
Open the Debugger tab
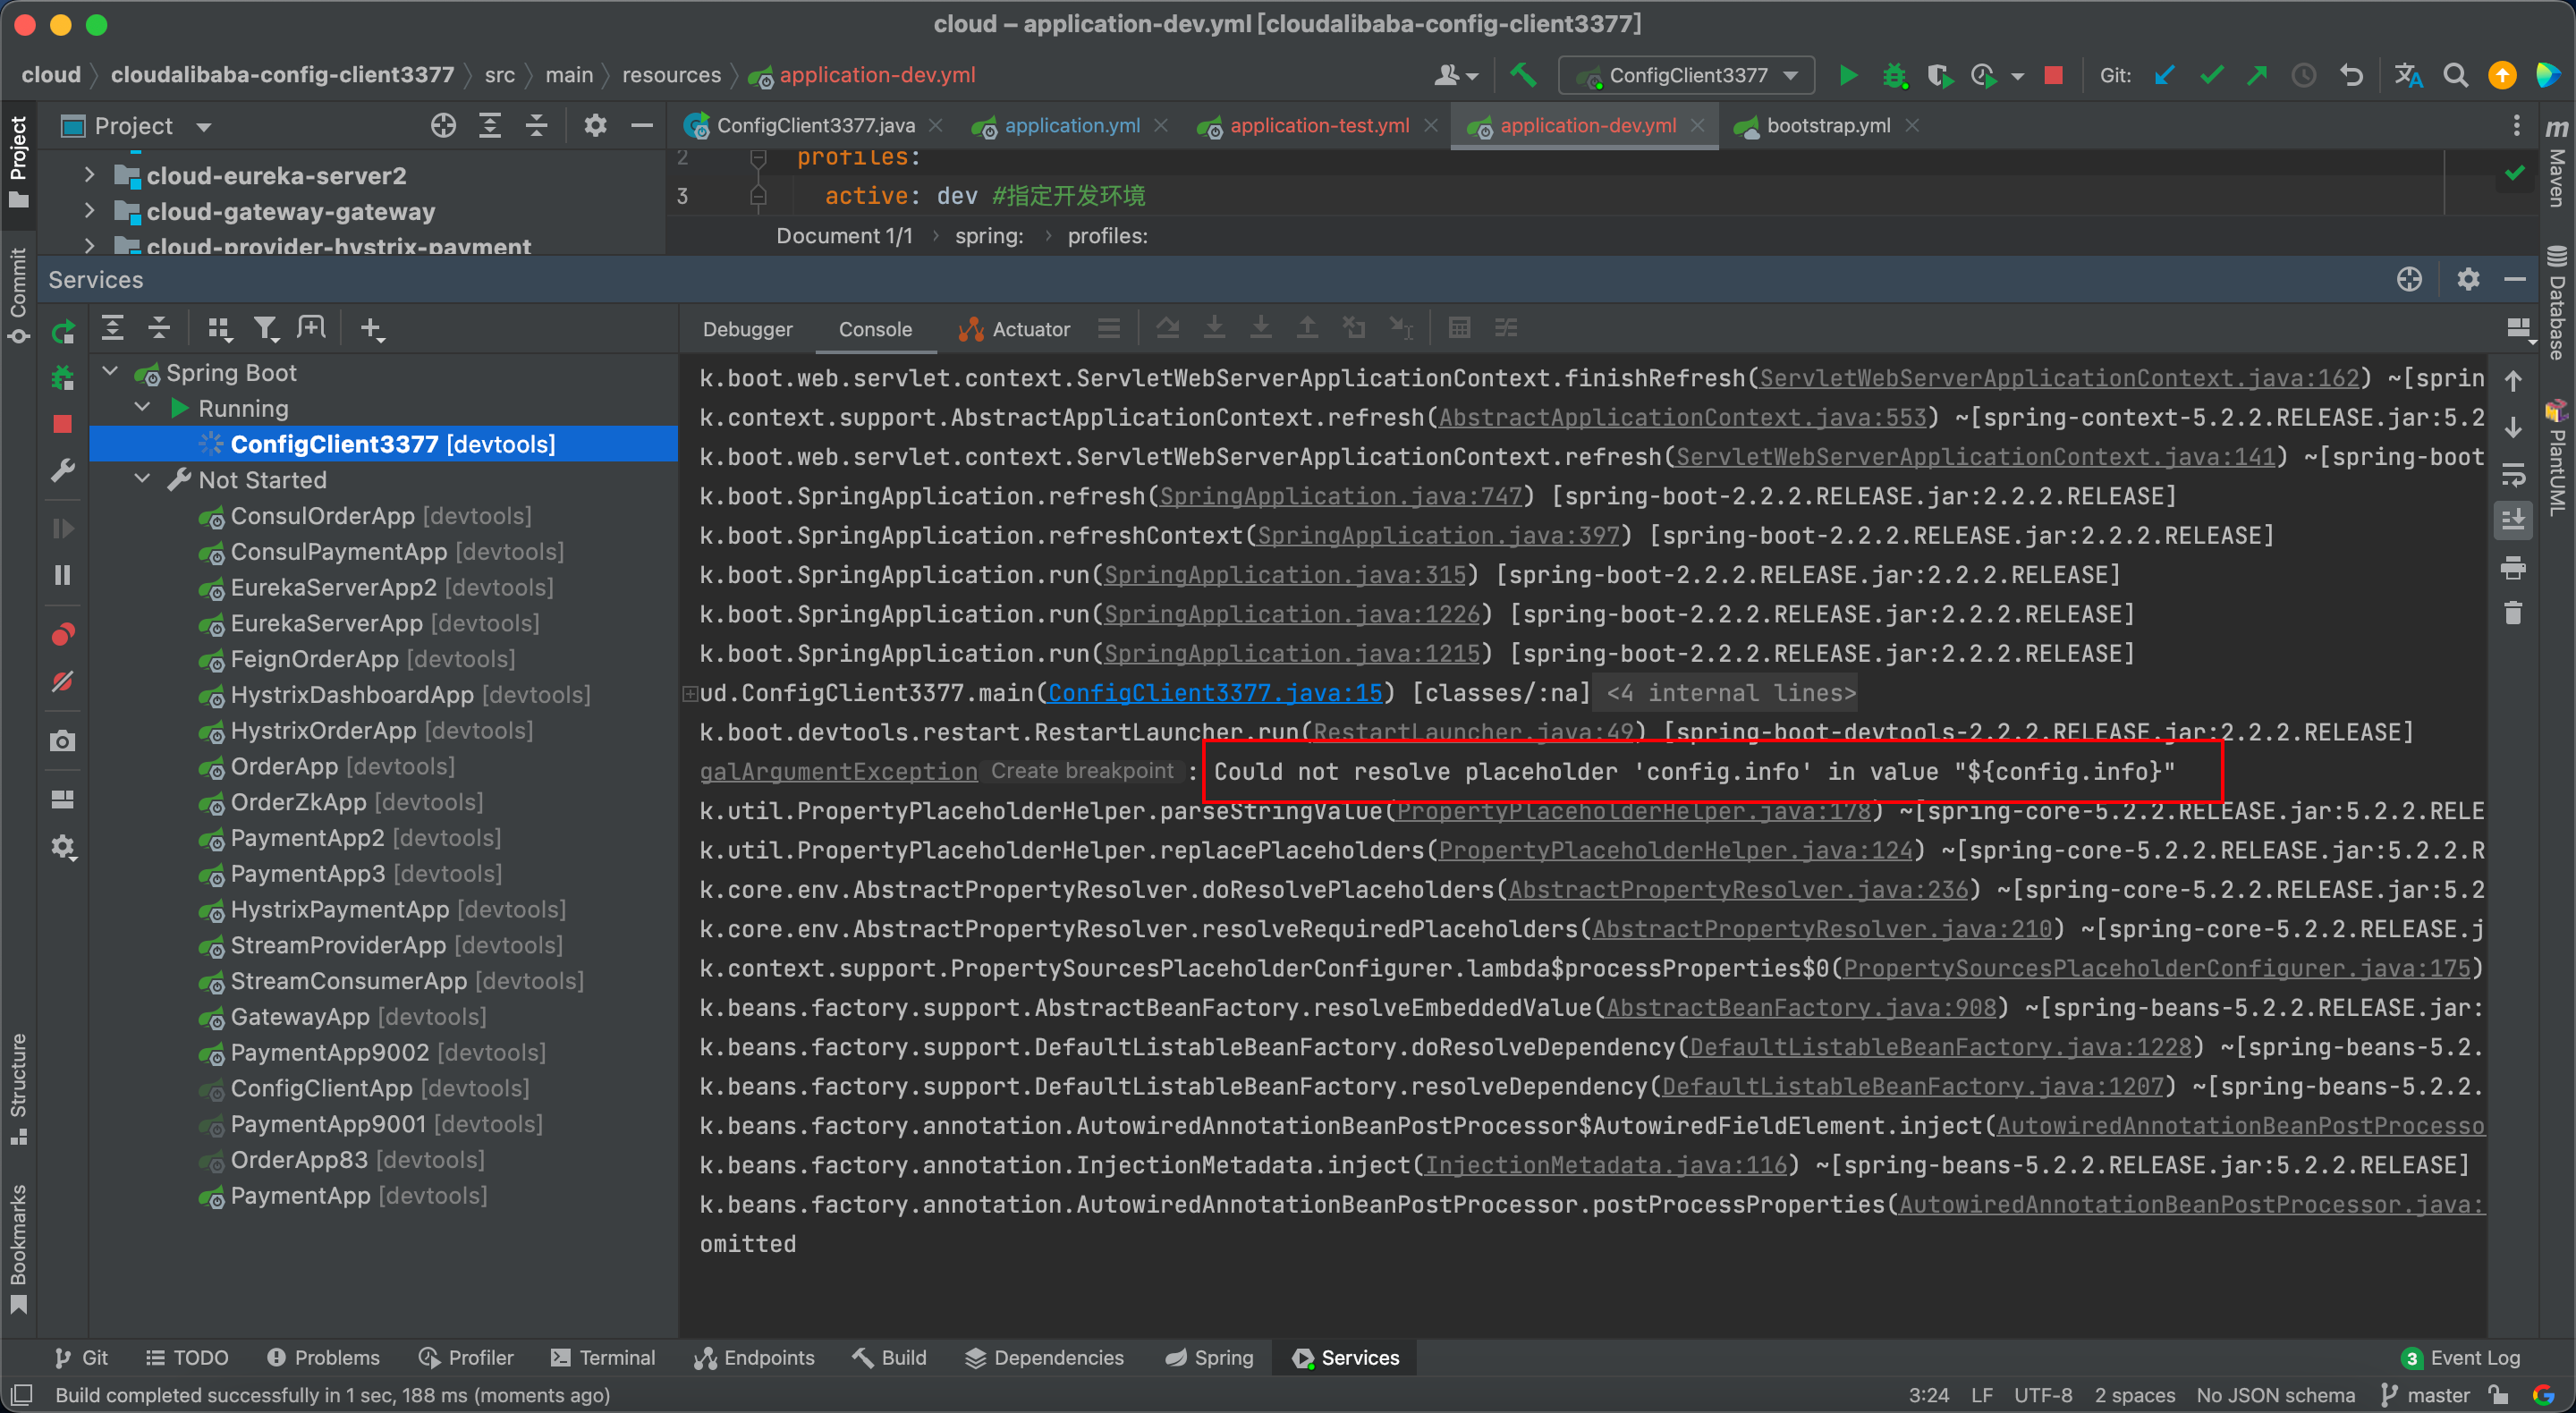point(747,329)
